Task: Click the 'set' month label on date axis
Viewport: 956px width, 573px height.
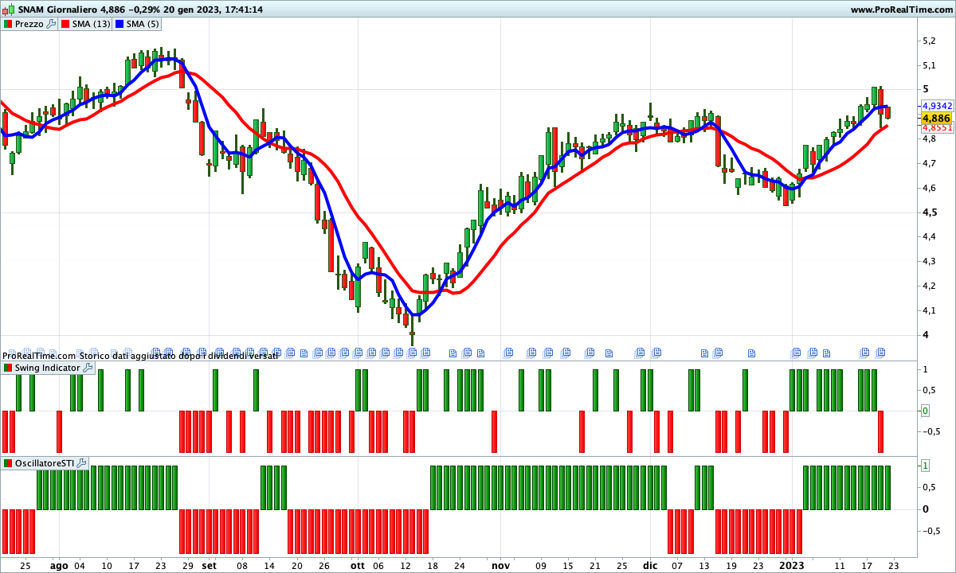Action: (x=209, y=566)
